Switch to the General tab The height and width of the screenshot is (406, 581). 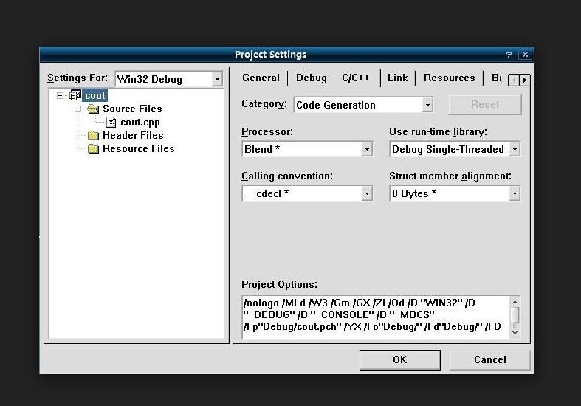pyautogui.click(x=261, y=78)
